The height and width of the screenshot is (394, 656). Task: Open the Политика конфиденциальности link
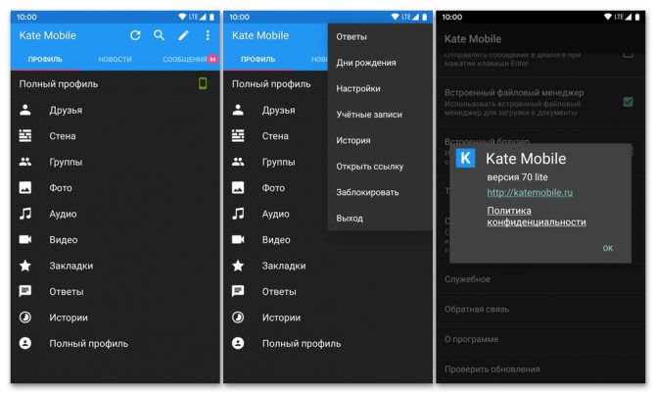[537, 217]
